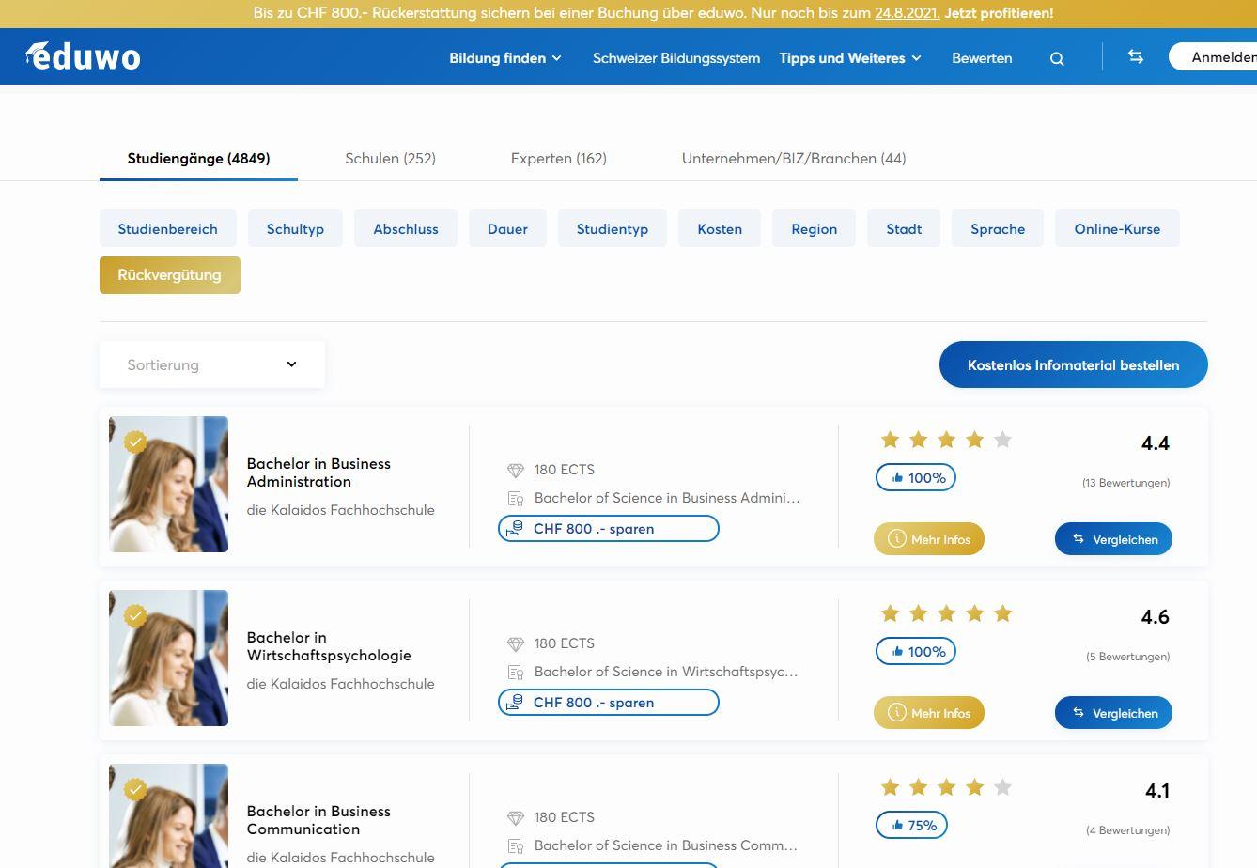1257x868 pixels.
Task: Click the thumbs-up 100% badge for Business Administration
Action: pos(916,477)
